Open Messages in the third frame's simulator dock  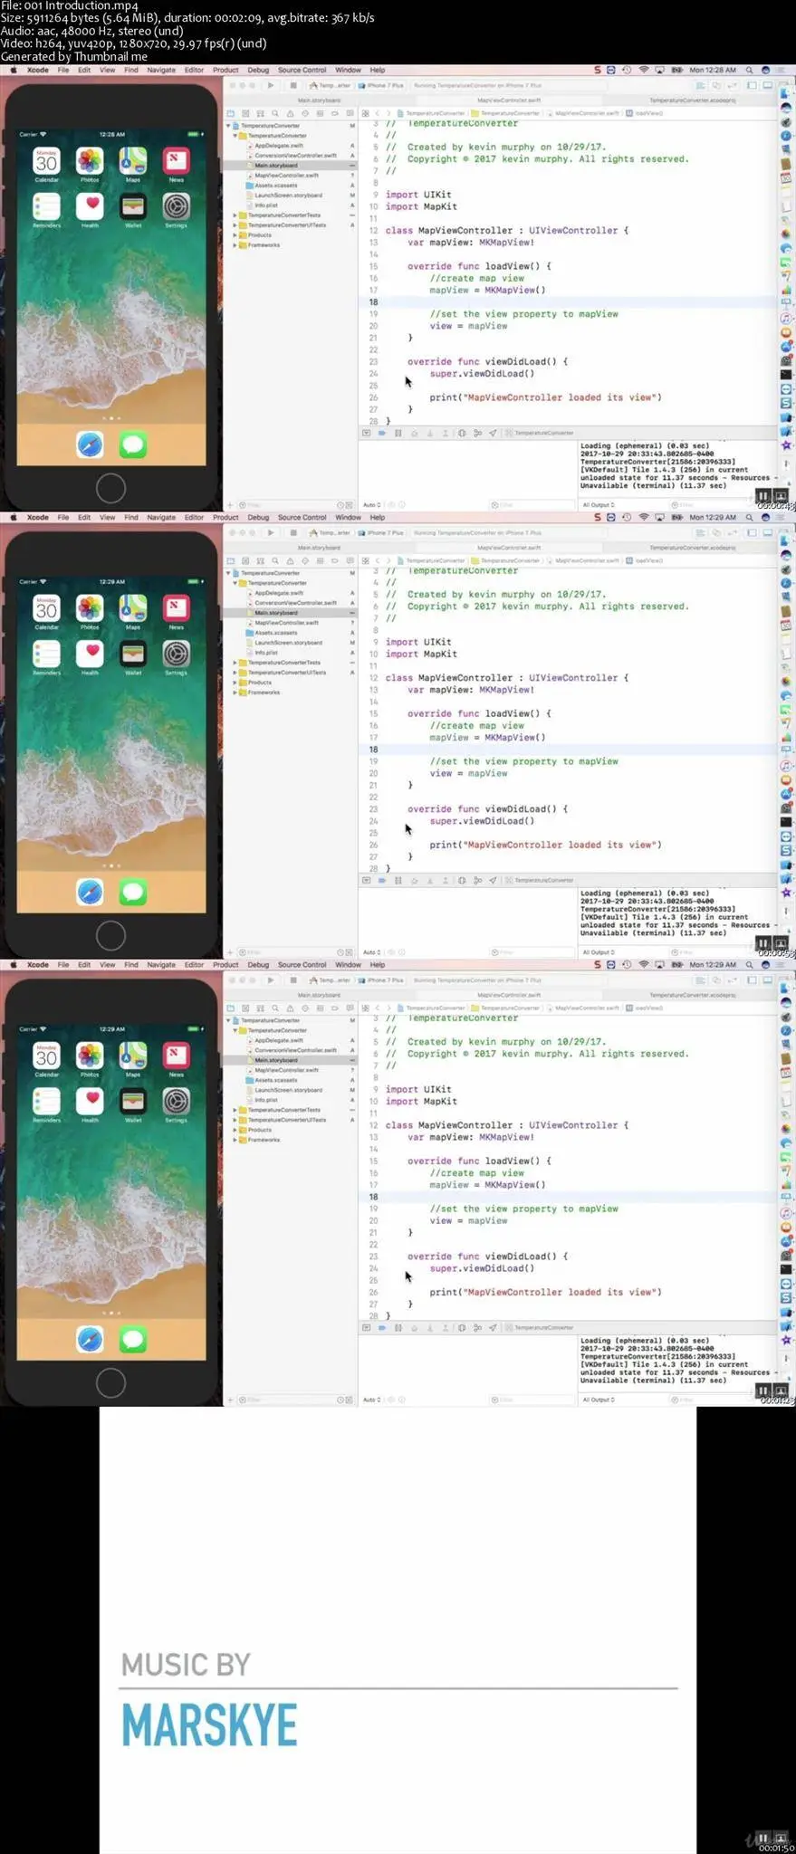(x=133, y=1339)
